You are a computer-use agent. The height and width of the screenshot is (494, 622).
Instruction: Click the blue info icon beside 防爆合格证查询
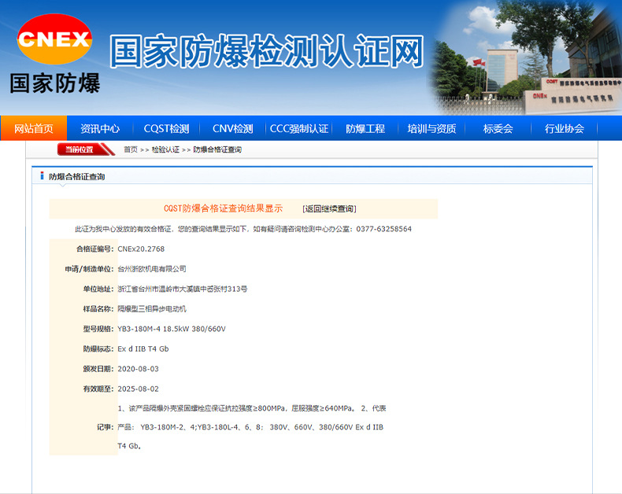[x=42, y=176]
